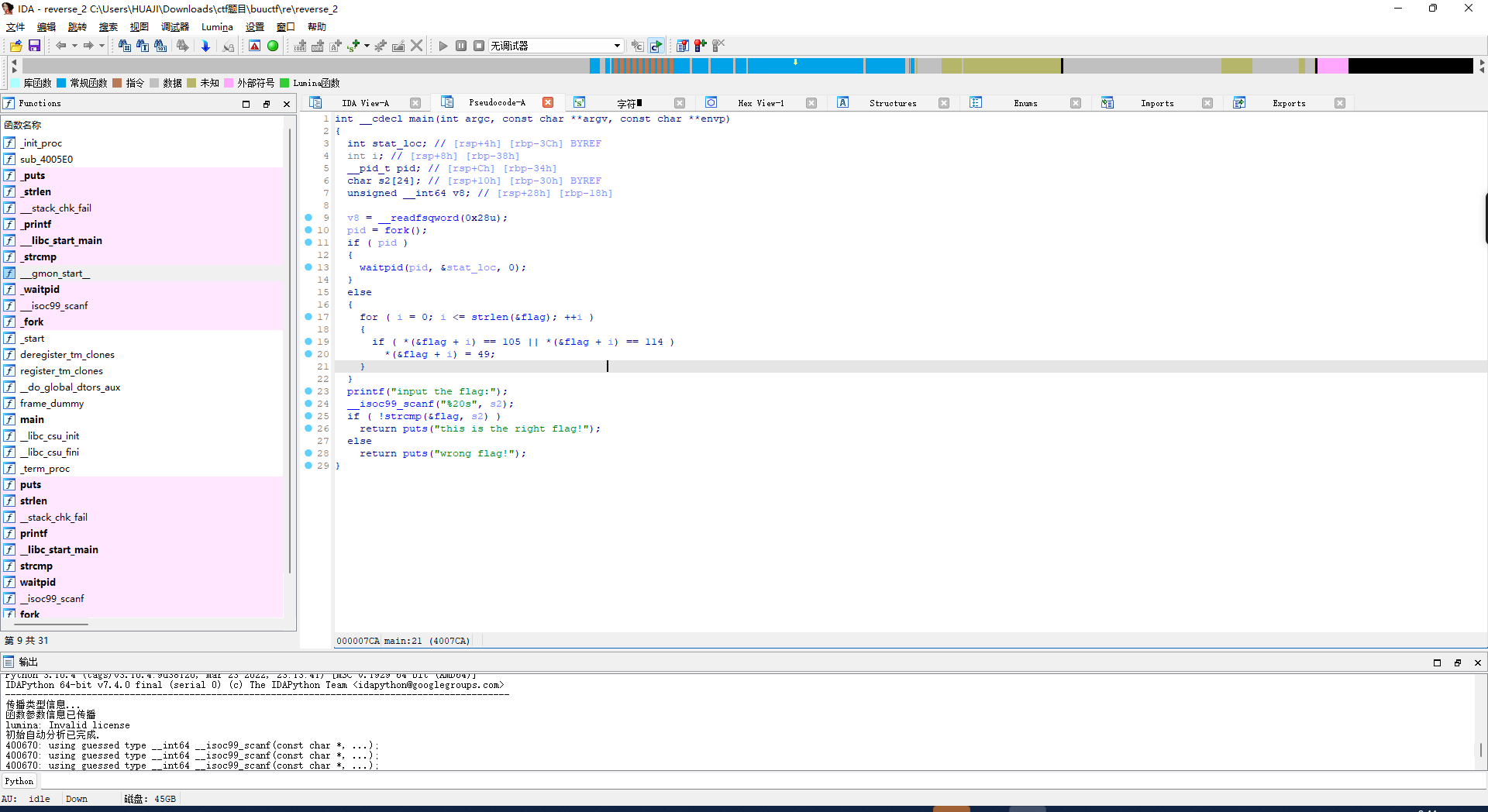Select sub_4005E0 function

coord(143,159)
